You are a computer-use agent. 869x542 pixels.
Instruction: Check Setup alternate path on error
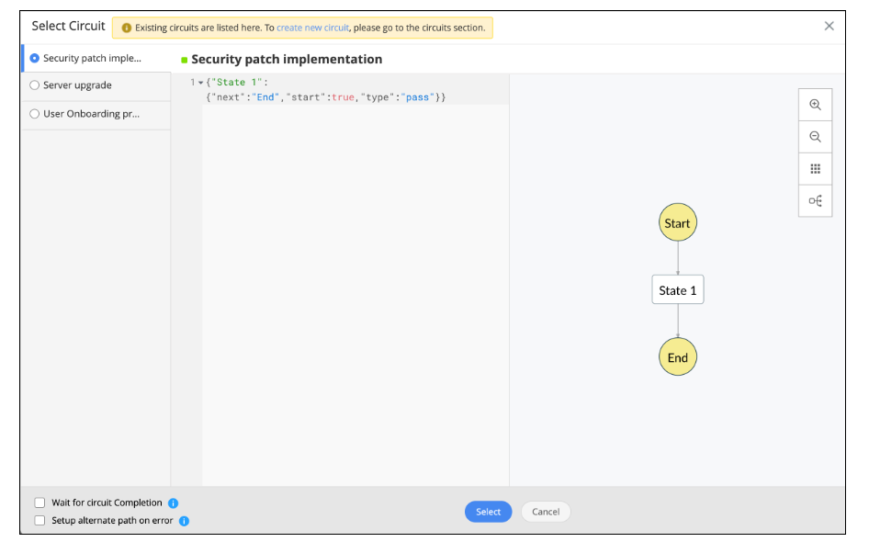coord(39,520)
